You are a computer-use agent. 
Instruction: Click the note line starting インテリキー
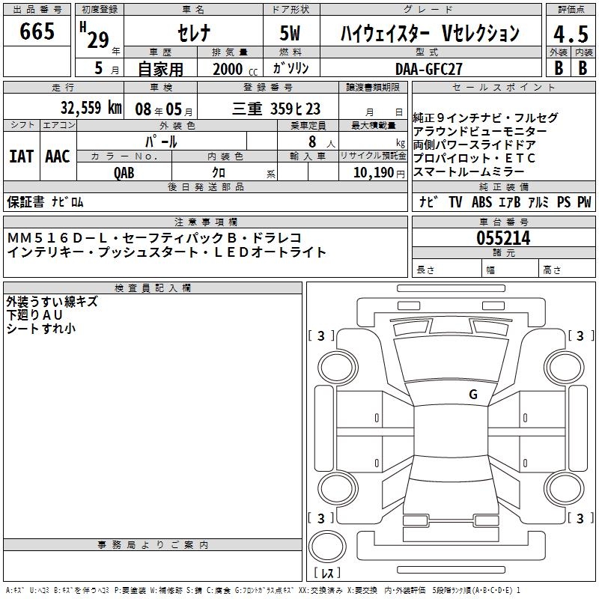166,252
